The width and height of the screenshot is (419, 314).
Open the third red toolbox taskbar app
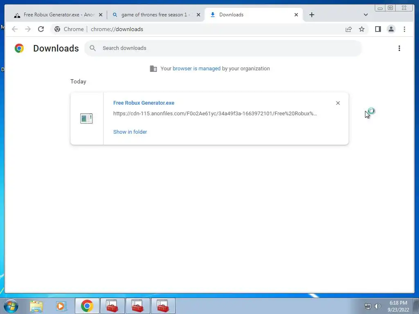click(163, 306)
